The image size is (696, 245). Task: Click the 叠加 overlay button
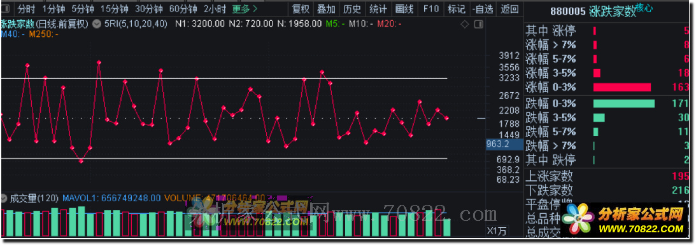click(326, 8)
